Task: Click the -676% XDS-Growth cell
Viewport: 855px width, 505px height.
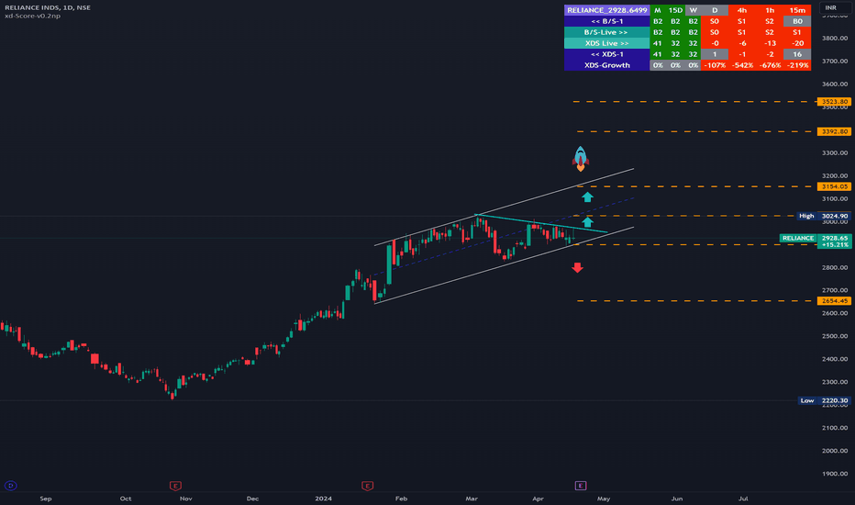Action: (x=770, y=65)
